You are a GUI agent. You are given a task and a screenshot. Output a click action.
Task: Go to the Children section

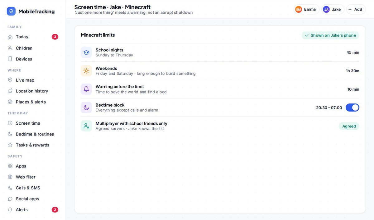[x=33, y=48]
